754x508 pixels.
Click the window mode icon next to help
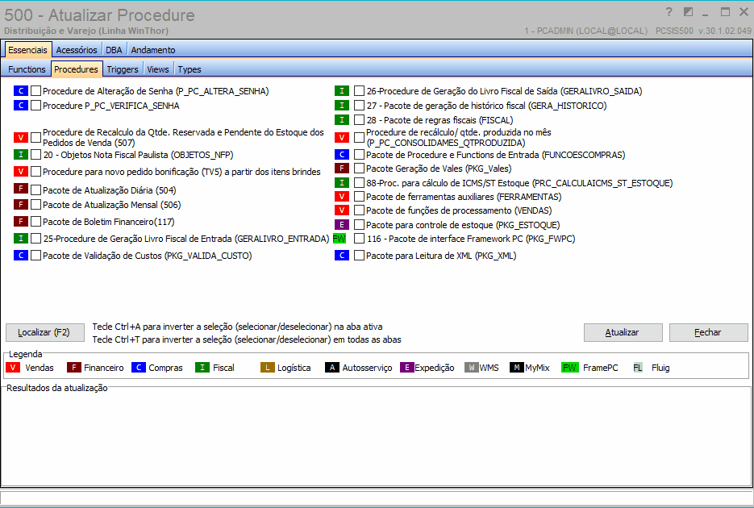pyautogui.click(x=688, y=11)
